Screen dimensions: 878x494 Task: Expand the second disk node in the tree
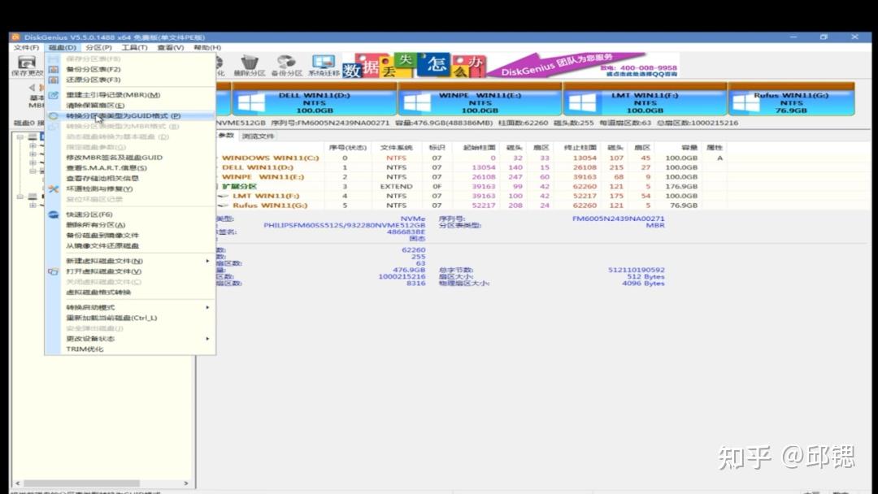[x=20, y=197]
